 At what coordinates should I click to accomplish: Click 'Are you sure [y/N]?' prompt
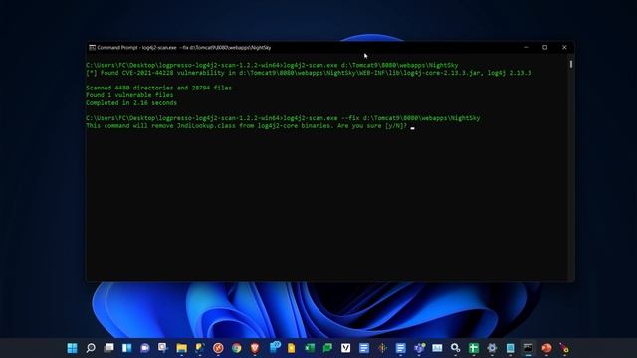pos(371,126)
